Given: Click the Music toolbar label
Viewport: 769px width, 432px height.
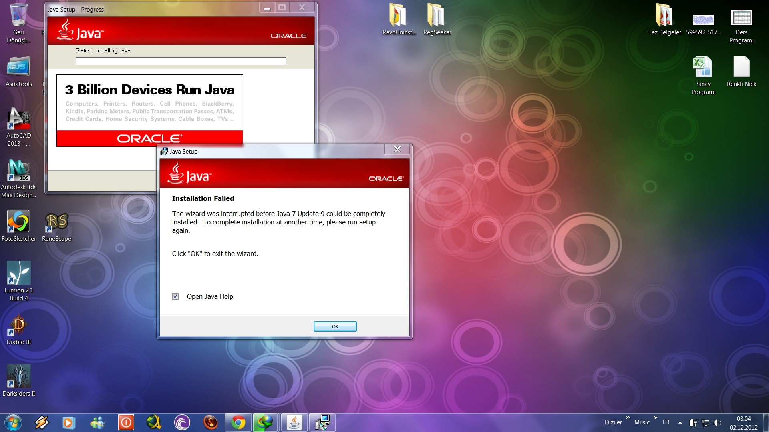Looking at the screenshot, I should pyautogui.click(x=642, y=422).
